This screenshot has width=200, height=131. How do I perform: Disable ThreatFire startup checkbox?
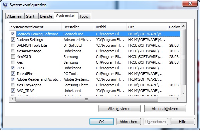point(13,74)
